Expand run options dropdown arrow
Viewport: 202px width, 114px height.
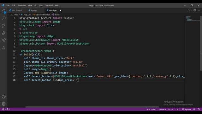click(x=191, y=10)
